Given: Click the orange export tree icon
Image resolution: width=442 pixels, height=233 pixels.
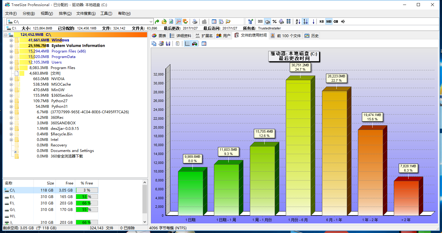Looking at the screenshot, I should tap(185, 21).
